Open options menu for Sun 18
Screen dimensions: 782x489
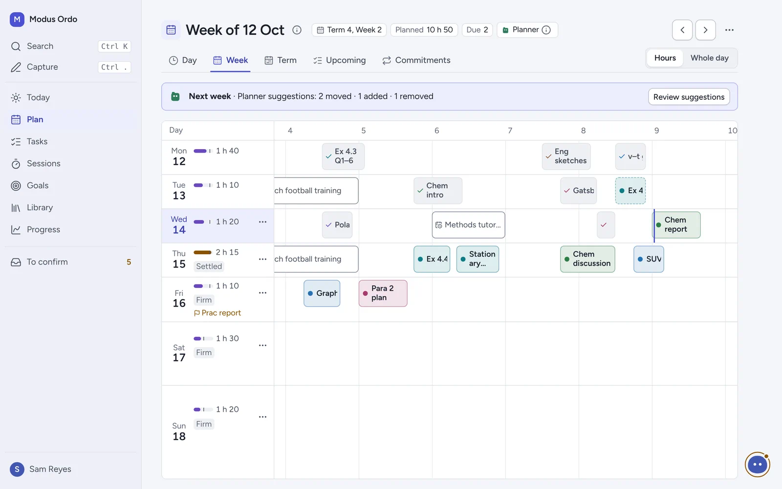coord(262,417)
